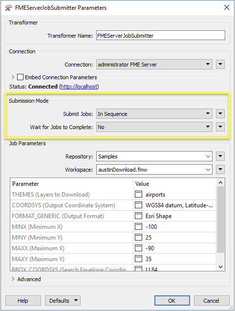Open the arrow menu beside Workspace field
The height and width of the screenshot is (311, 235).
[x=220, y=170]
